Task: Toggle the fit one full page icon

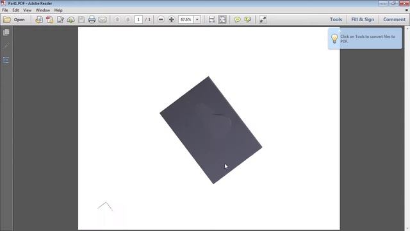Action: click(222, 20)
